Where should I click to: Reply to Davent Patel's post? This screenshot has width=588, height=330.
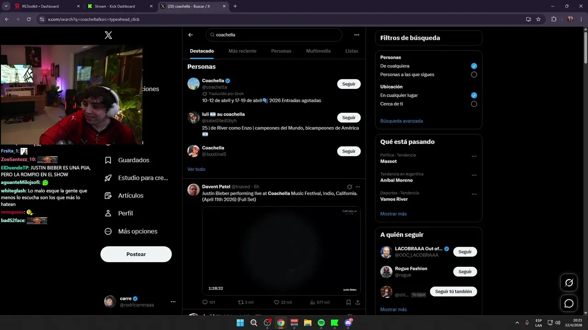tap(209, 302)
